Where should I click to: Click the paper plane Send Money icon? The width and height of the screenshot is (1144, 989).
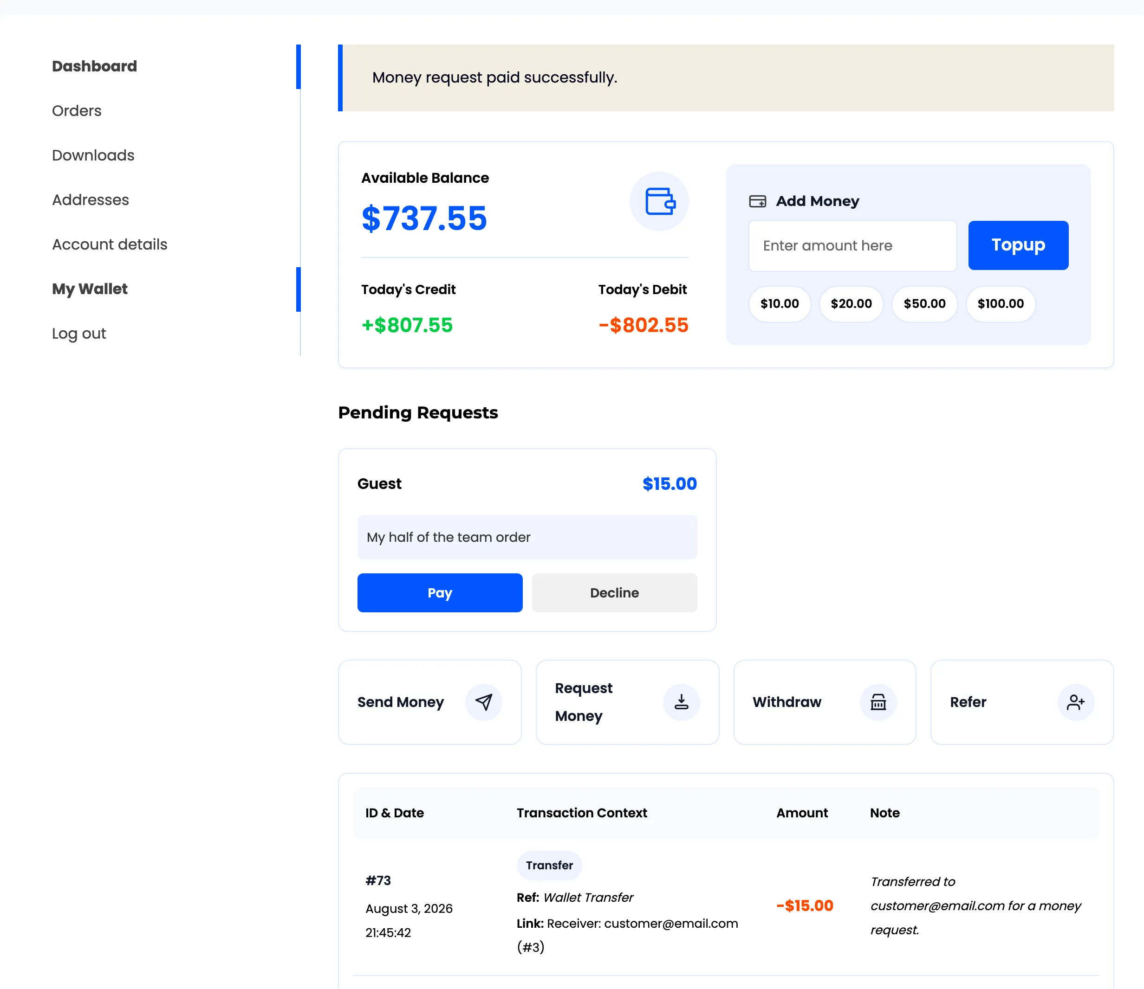coord(483,702)
